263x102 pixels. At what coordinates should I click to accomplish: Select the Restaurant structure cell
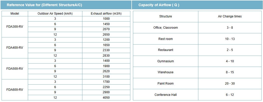click(166, 50)
